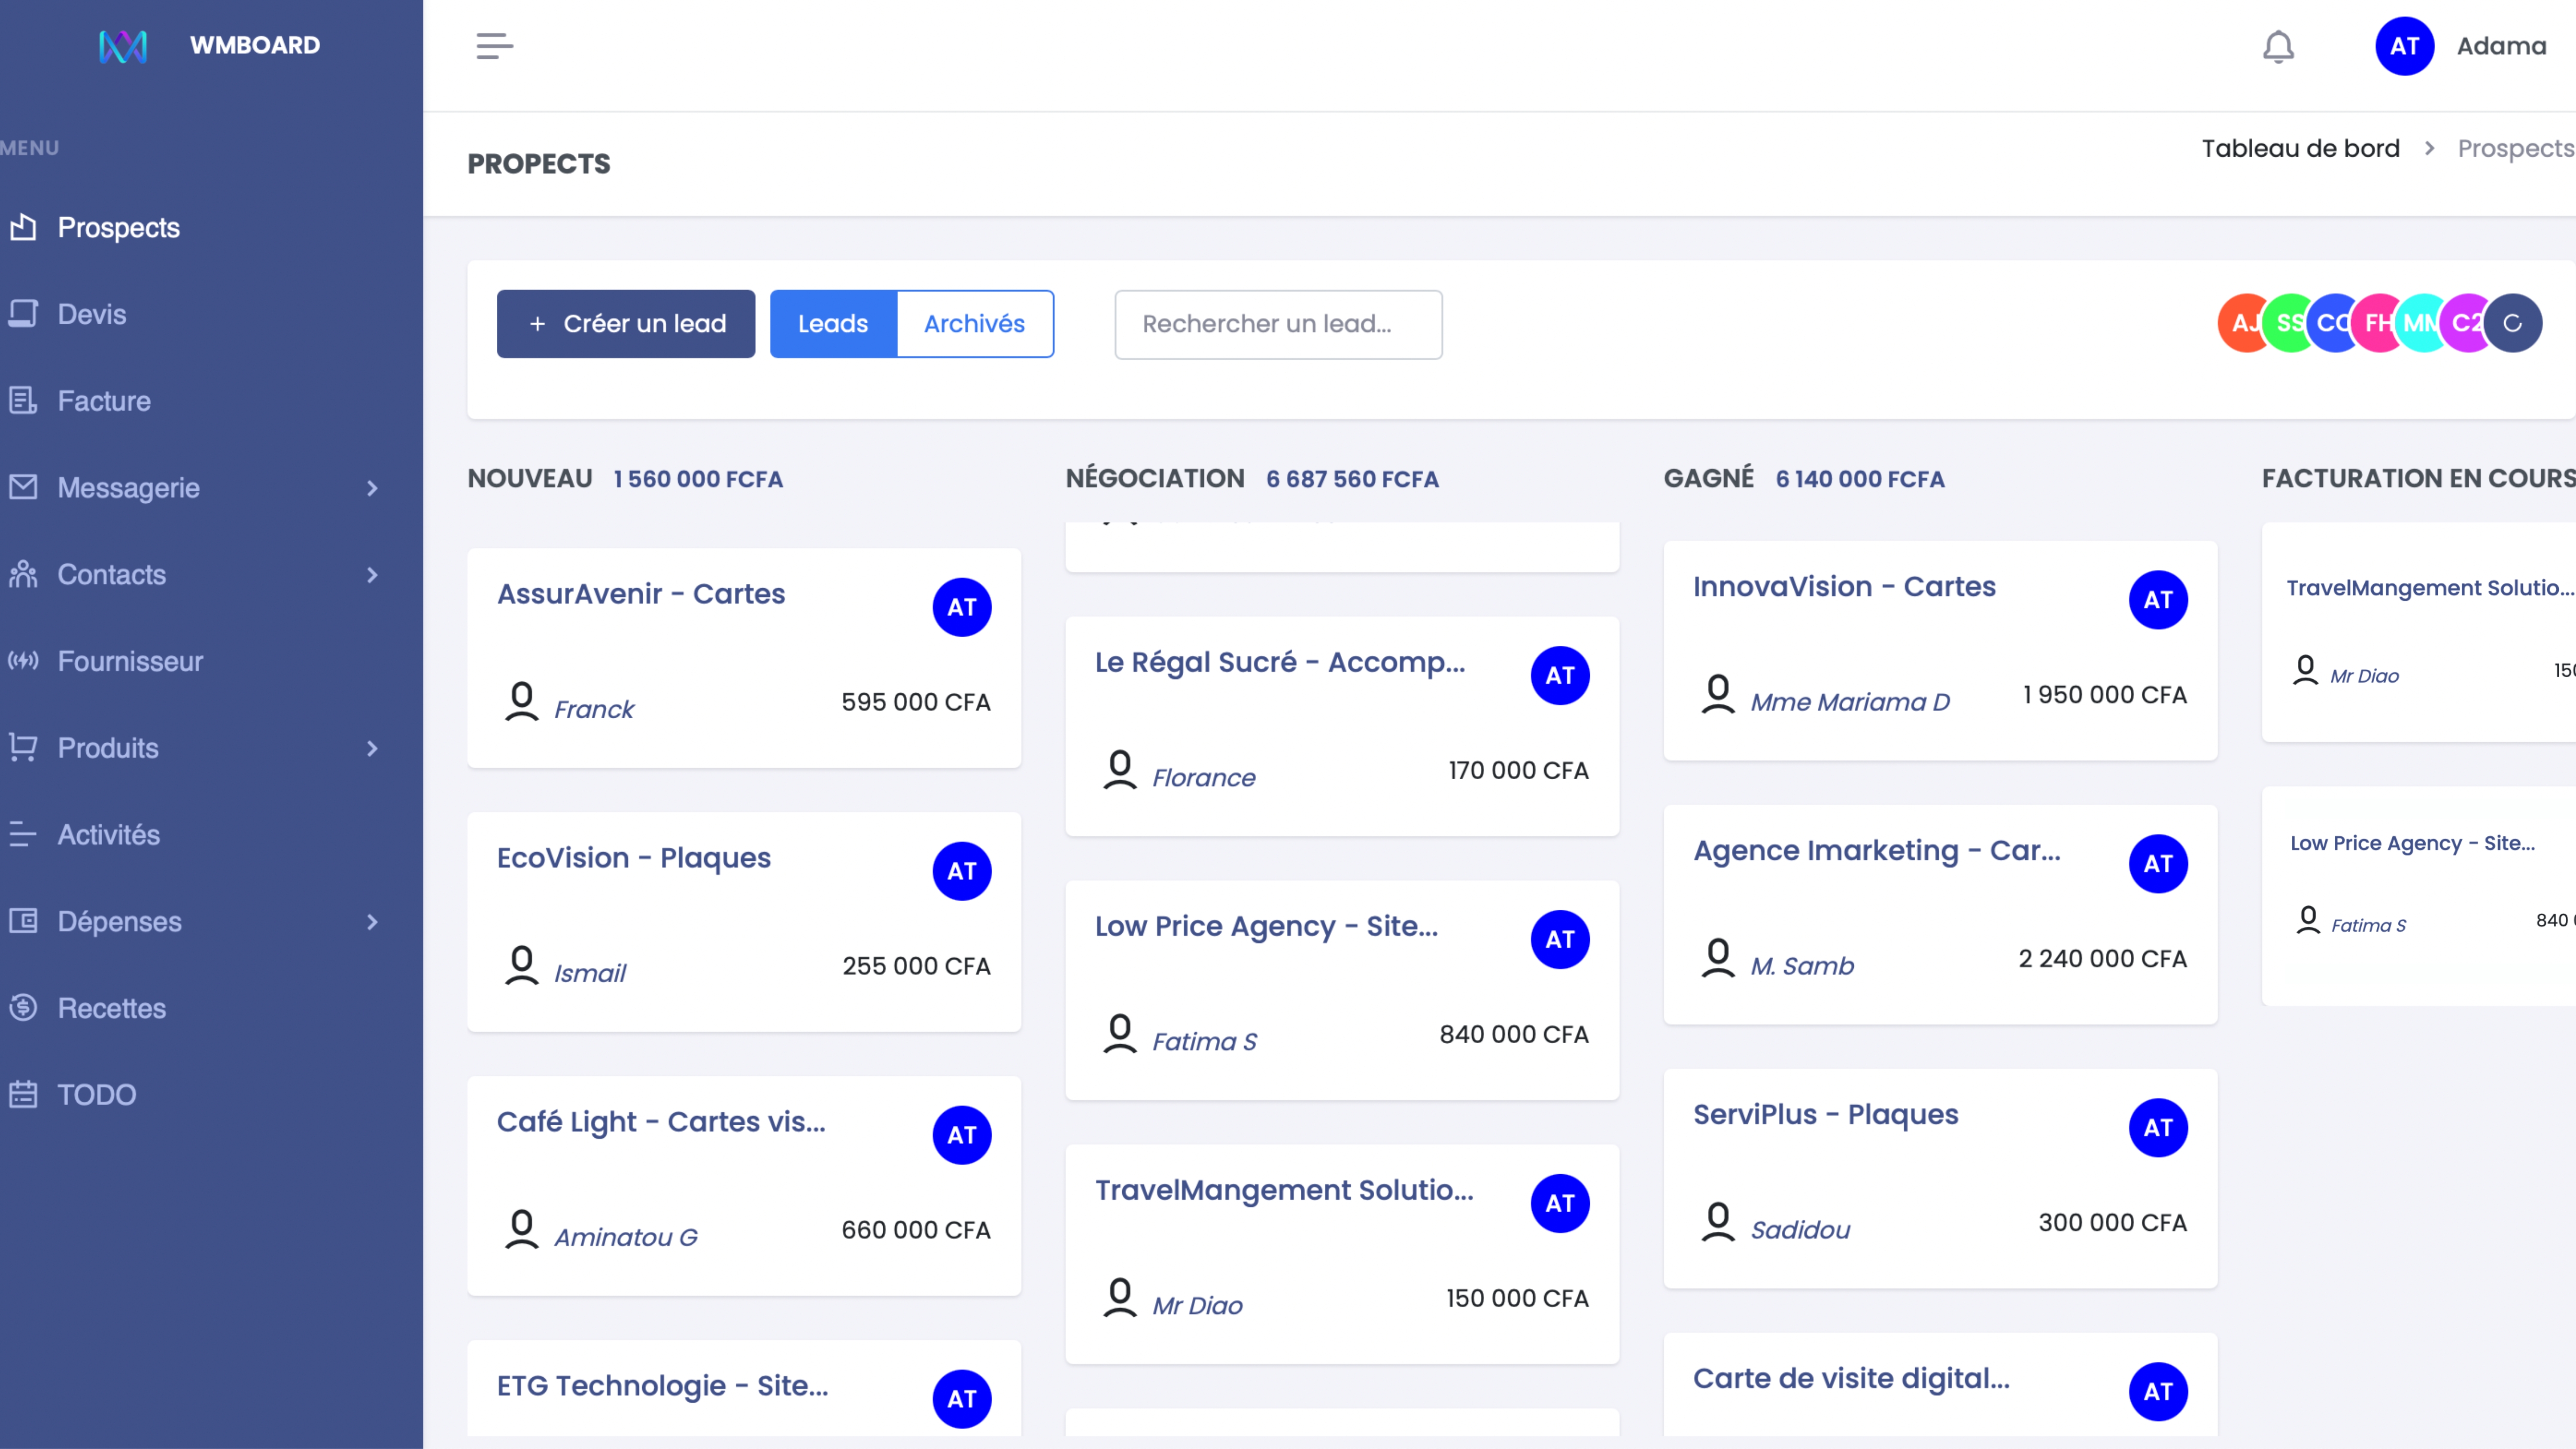Open the Prospects menu item
Viewport: 2576px width, 1449px height.
[x=118, y=227]
